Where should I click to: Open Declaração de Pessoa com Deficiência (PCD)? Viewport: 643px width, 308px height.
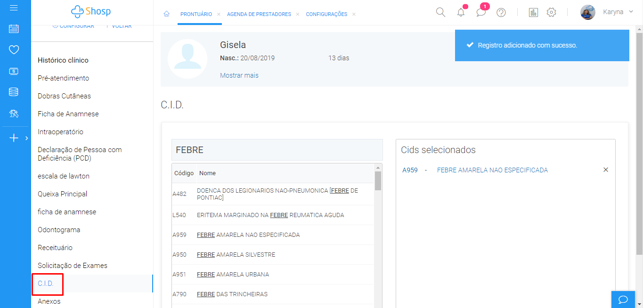click(80, 154)
